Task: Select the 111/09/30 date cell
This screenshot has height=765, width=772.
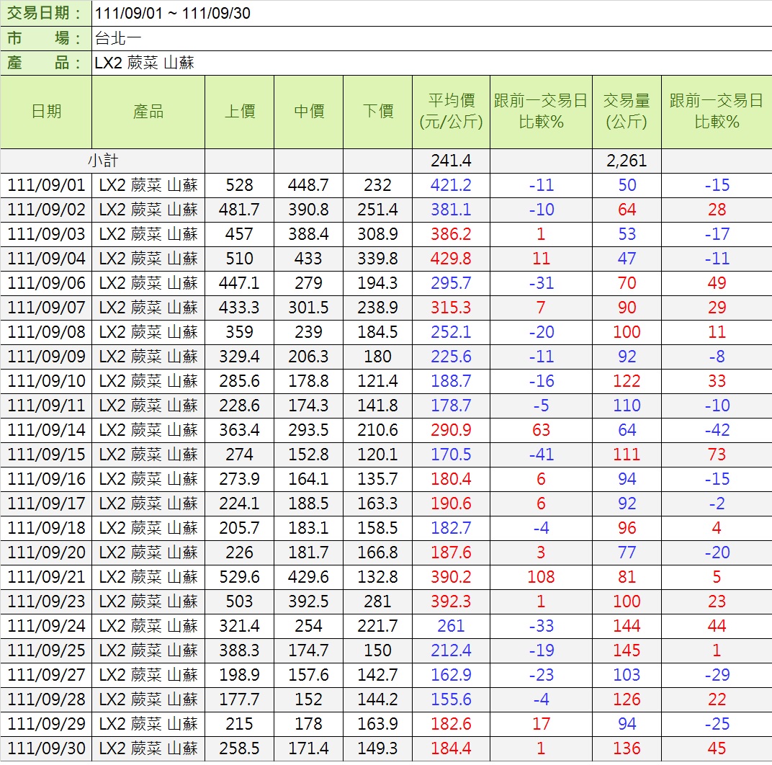Action: click(x=46, y=748)
